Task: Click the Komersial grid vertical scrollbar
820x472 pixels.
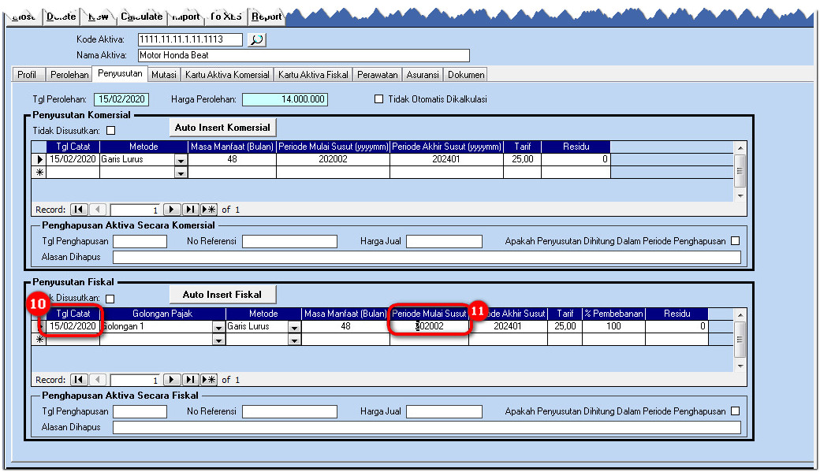Action: (x=739, y=171)
